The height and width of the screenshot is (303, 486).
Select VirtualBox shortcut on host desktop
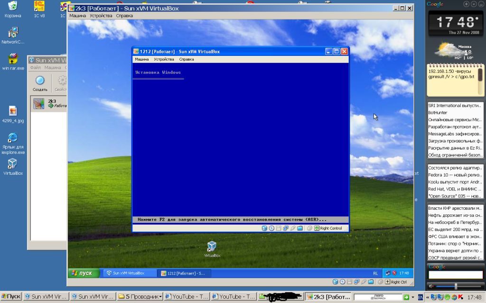click(13, 167)
